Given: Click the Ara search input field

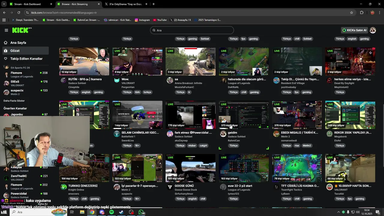Looking at the screenshot, I should 192,30.
